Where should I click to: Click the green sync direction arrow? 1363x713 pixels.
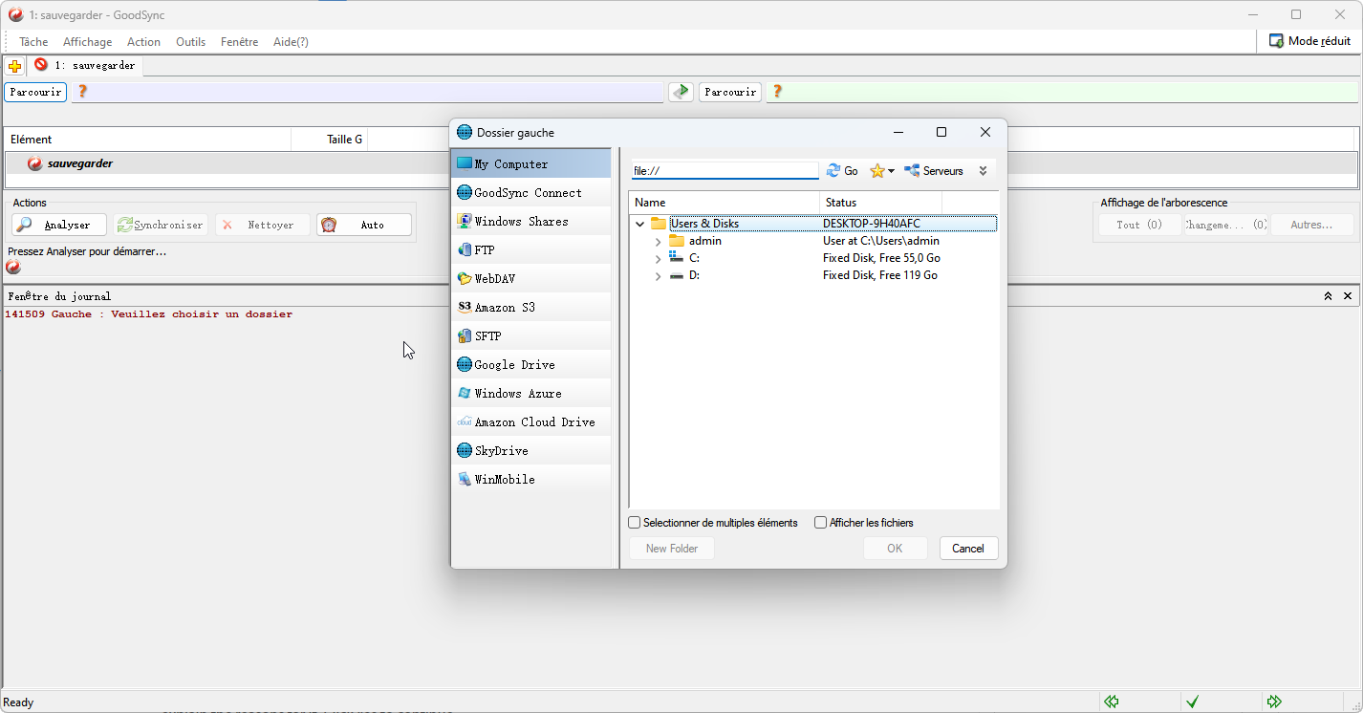pos(681,92)
